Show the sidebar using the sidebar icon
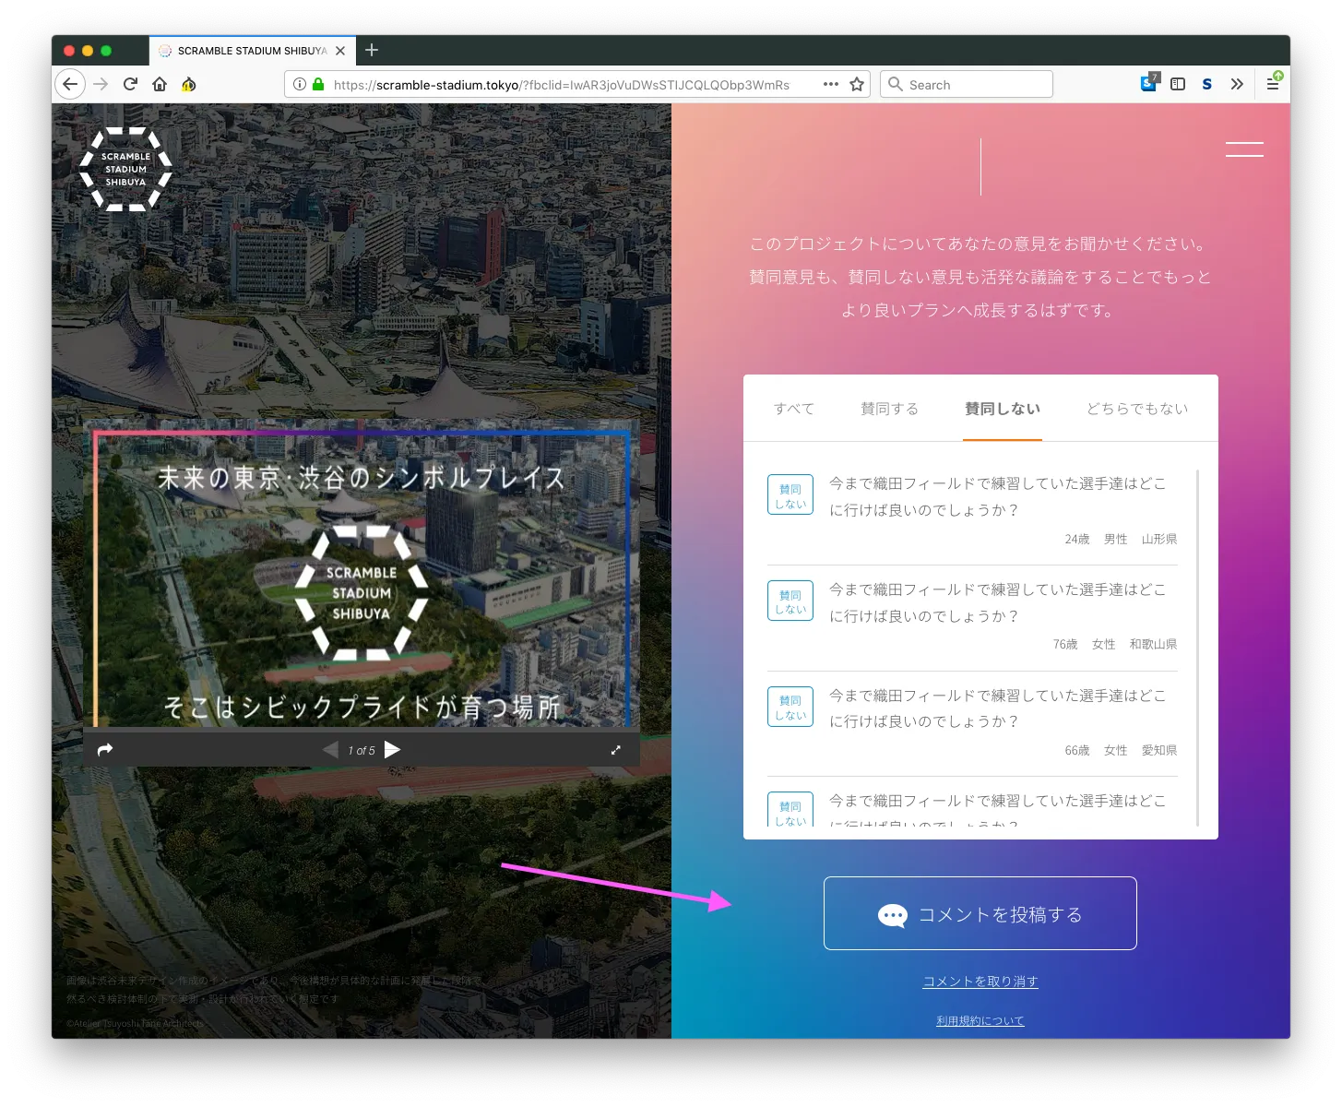This screenshot has width=1342, height=1107. point(1178,84)
